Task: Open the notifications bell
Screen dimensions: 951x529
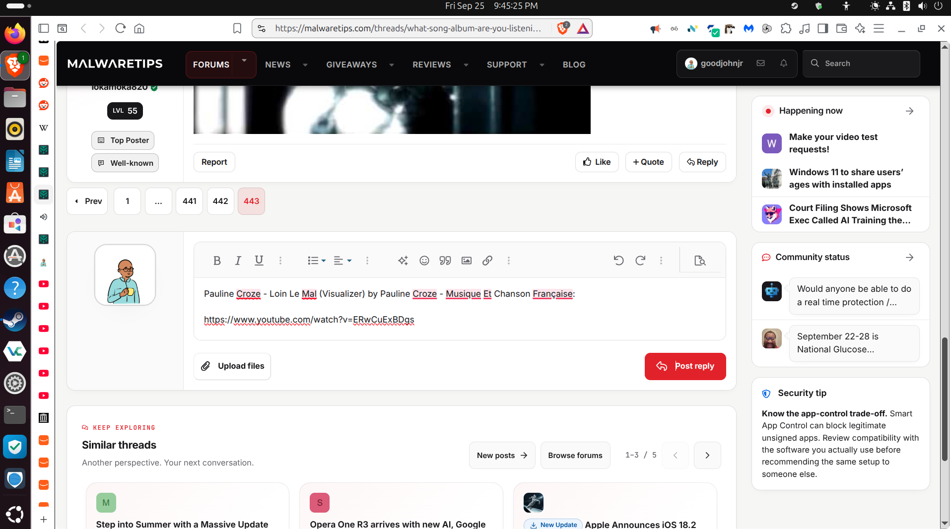Action: point(784,64)
